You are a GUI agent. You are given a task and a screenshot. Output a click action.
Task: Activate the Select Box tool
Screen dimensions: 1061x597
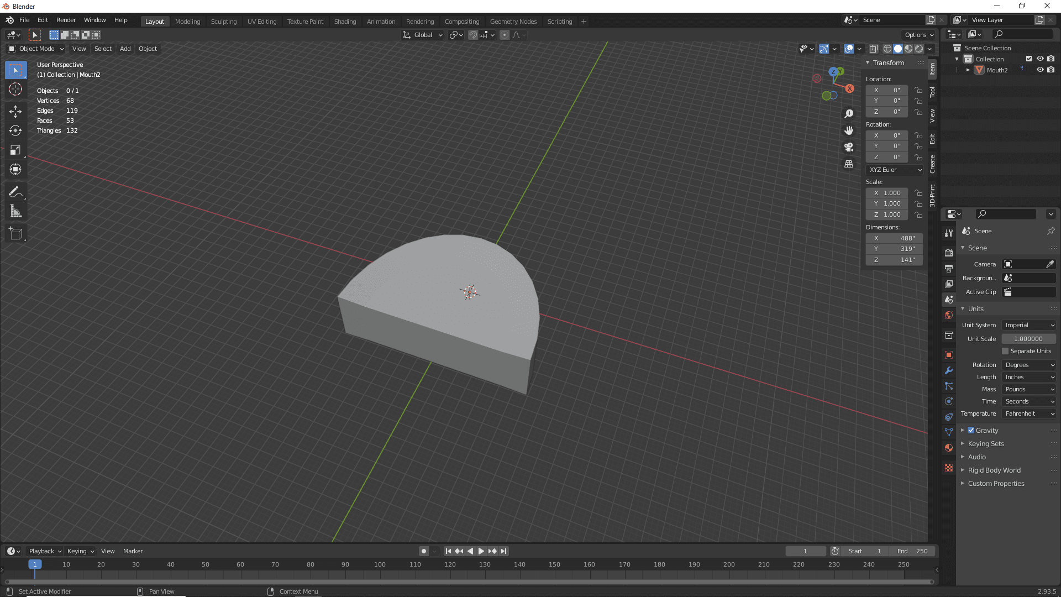[15, 70]
